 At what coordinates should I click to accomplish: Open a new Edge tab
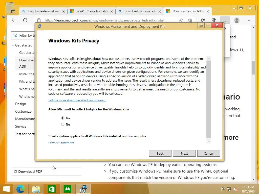click(x=216, y=11)
